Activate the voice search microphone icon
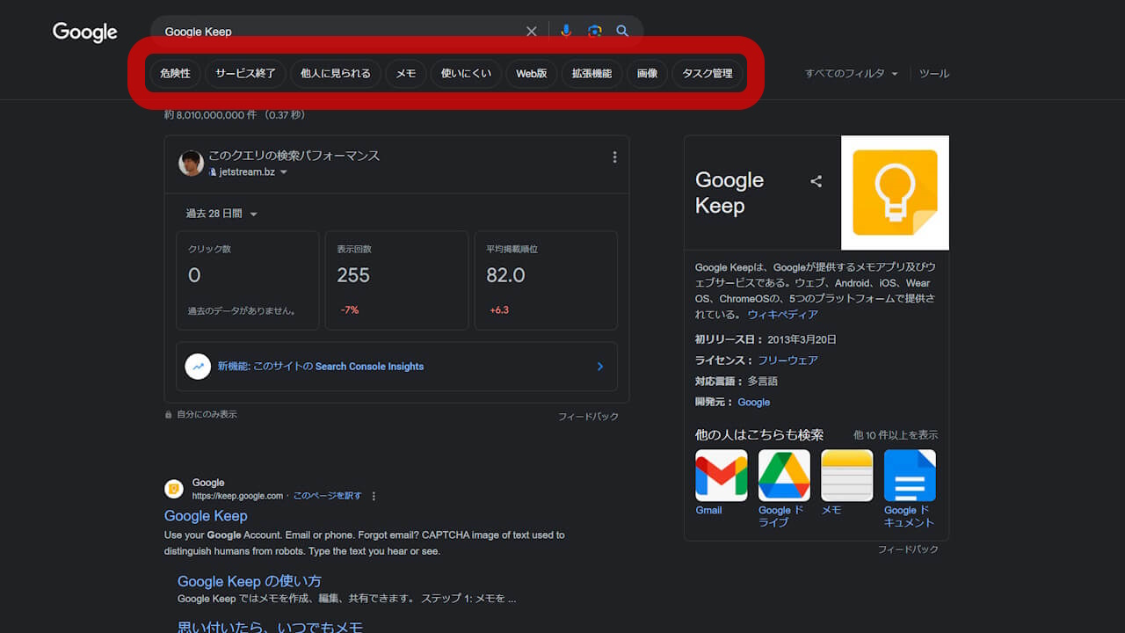 click(565, 31)
